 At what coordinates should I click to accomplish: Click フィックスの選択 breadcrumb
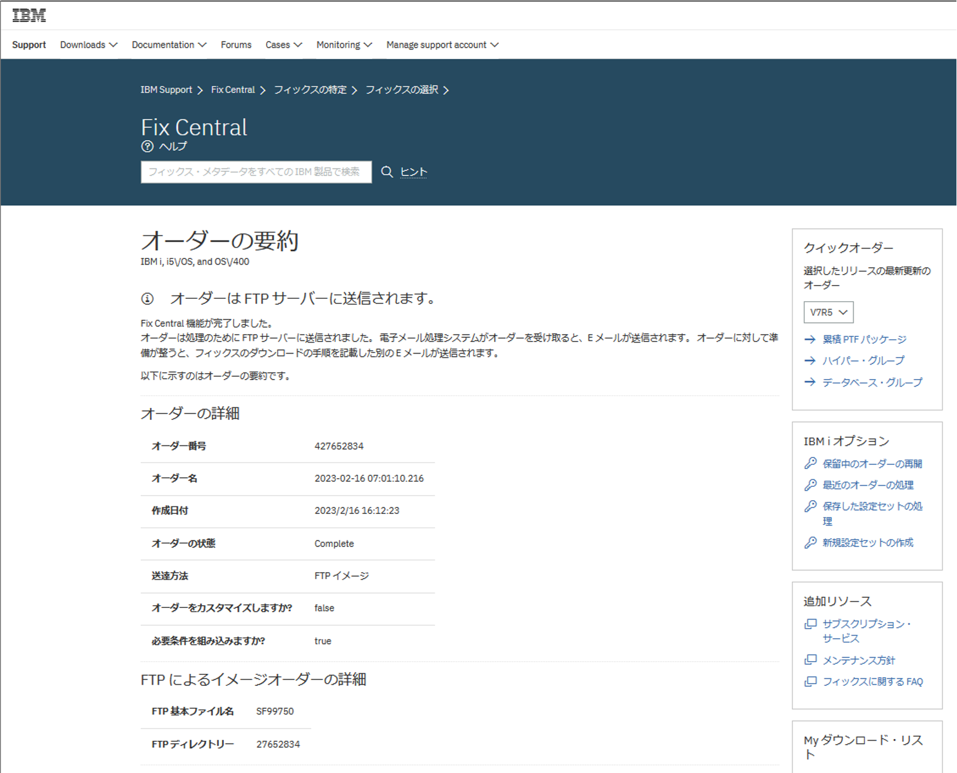click(402, 90)
